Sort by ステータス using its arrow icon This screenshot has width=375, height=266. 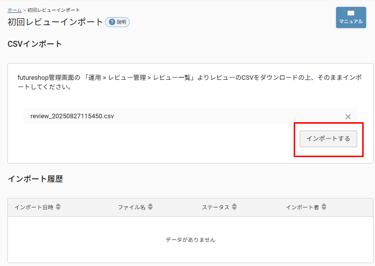[235, 207]
